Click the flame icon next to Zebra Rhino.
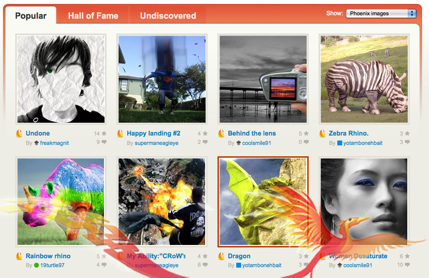 [322, 133]
